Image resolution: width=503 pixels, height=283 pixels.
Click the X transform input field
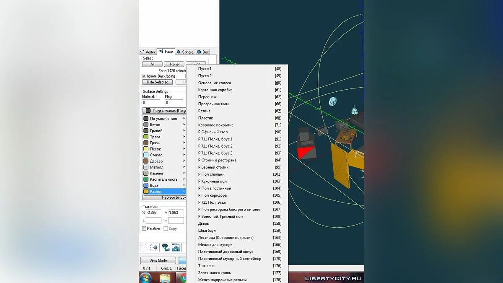[154, 213]
